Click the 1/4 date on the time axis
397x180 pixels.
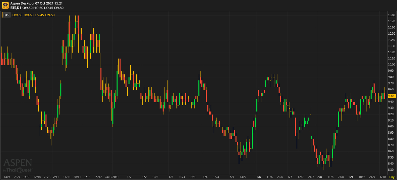click(205, 177)
